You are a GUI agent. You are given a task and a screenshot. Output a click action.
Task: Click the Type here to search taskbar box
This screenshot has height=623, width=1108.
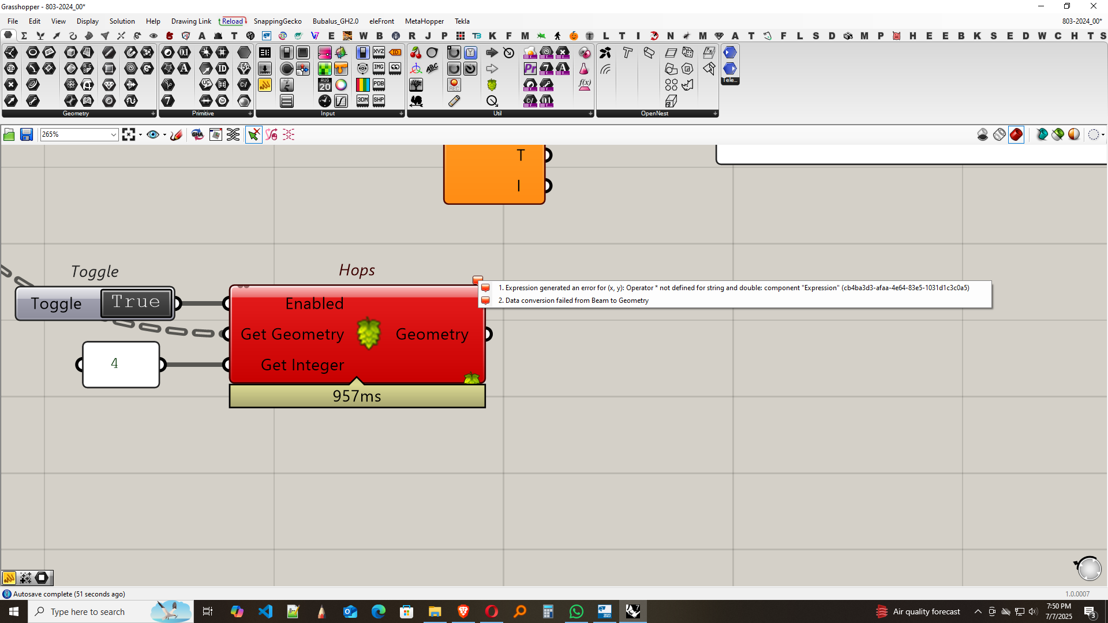coord(110,611)
